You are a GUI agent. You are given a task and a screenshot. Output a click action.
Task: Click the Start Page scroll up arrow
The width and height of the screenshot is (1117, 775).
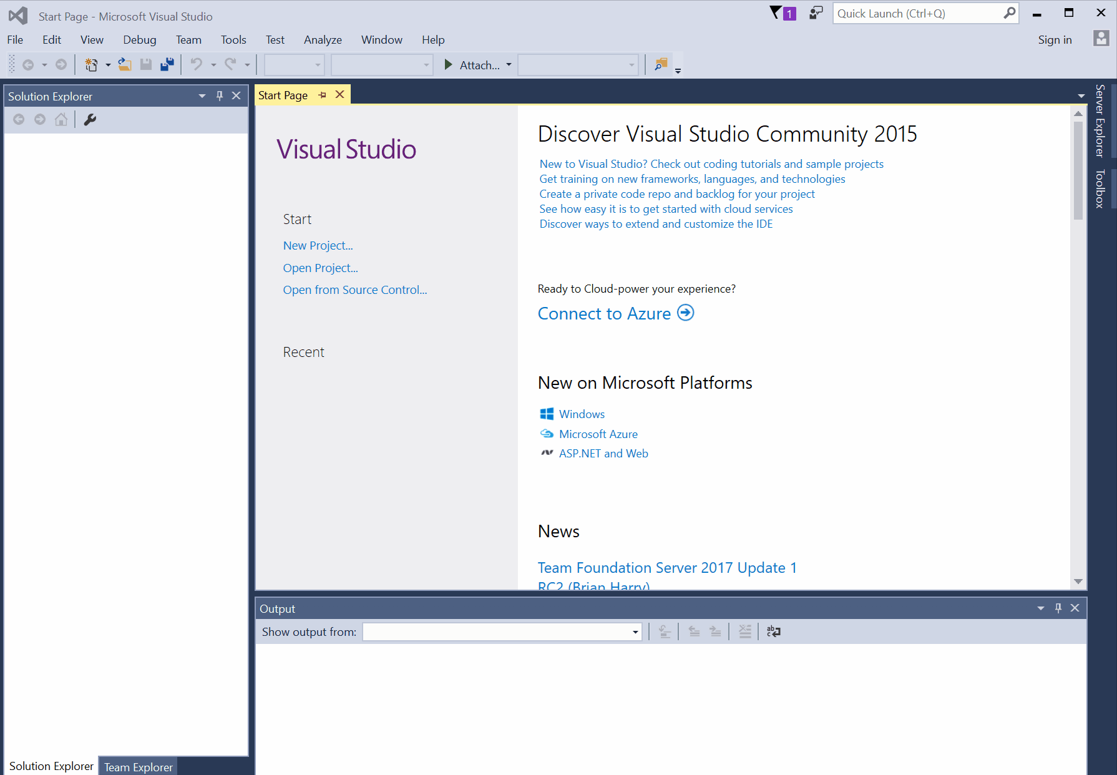1078,114
